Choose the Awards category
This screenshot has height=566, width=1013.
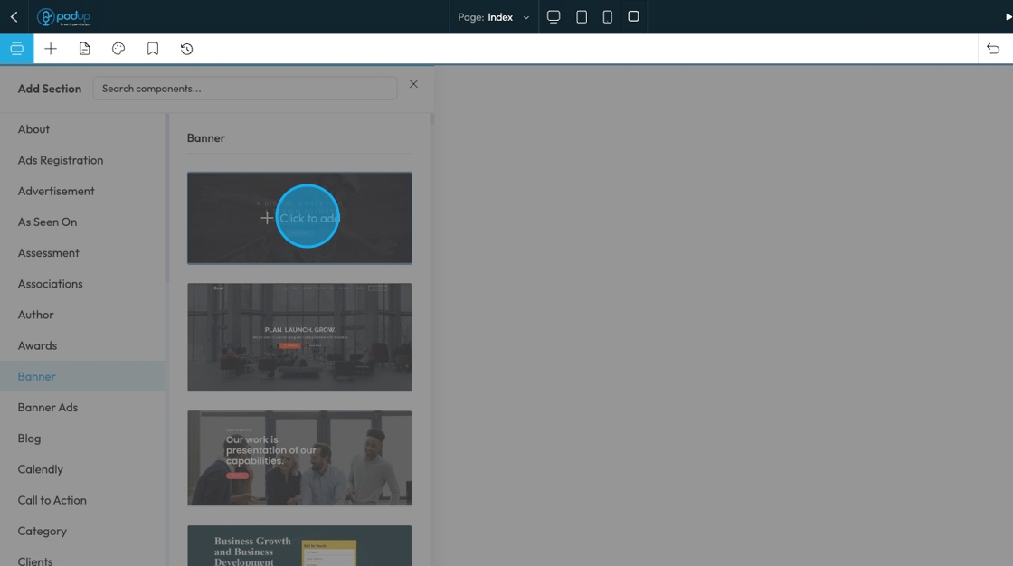click(x=37, y=345)
